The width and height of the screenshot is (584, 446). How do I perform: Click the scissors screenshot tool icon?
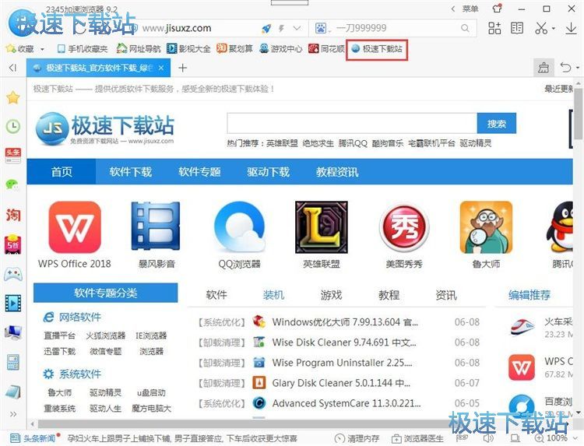(x=541, y=28)
